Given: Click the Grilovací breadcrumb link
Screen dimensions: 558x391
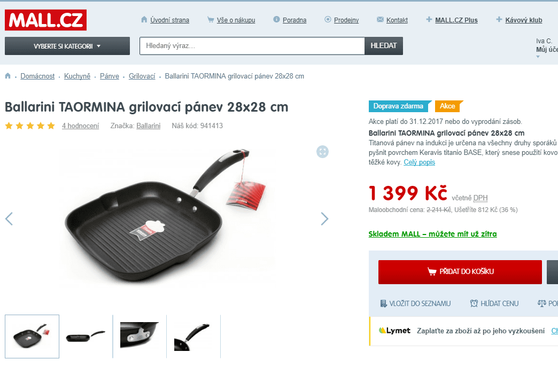Looking at the screenshot, I should click(142, 76).
